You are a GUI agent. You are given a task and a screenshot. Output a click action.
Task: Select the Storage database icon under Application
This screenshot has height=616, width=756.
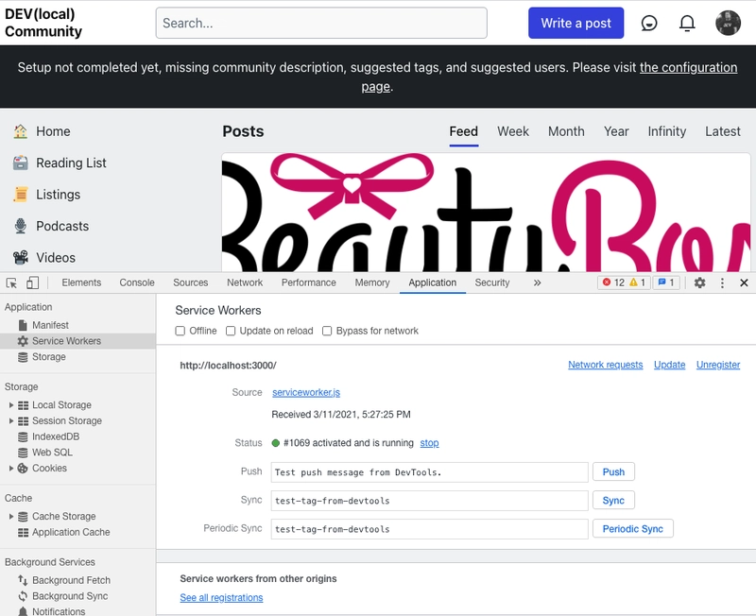click(x=23, y=357)
